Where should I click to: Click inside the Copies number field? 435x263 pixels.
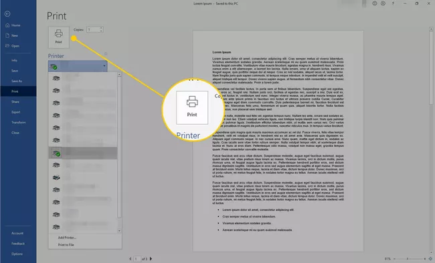tap(93, 29)
